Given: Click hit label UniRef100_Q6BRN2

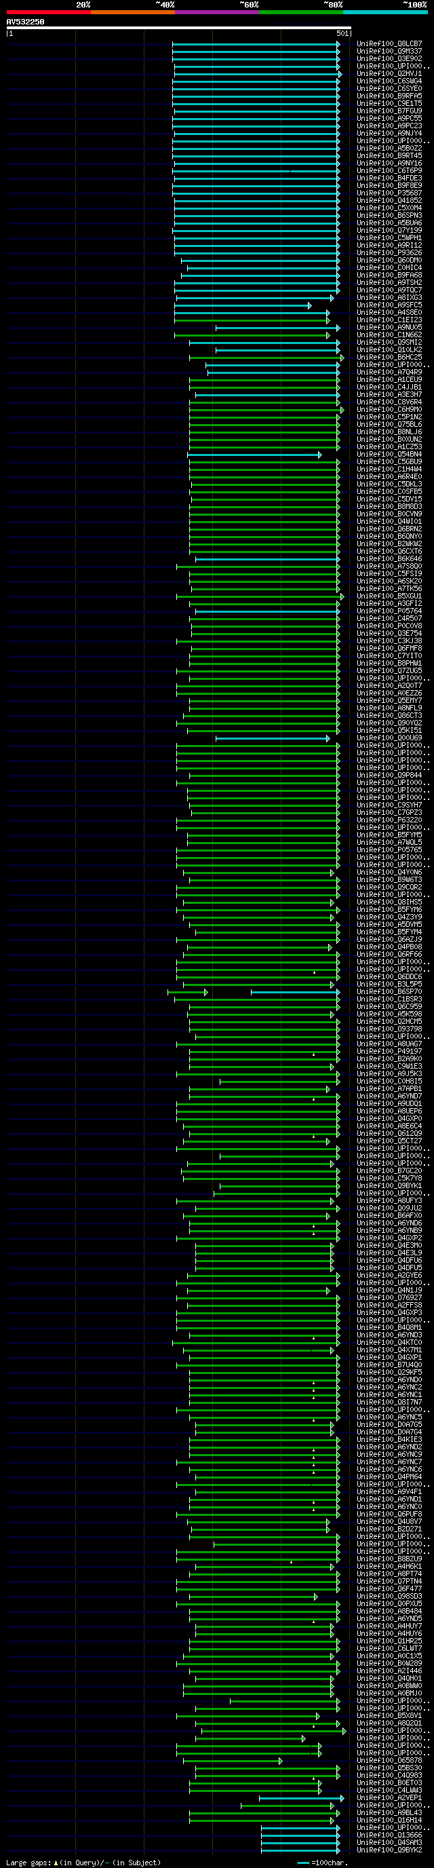Looking at the screenshot, I should [389, 529].
